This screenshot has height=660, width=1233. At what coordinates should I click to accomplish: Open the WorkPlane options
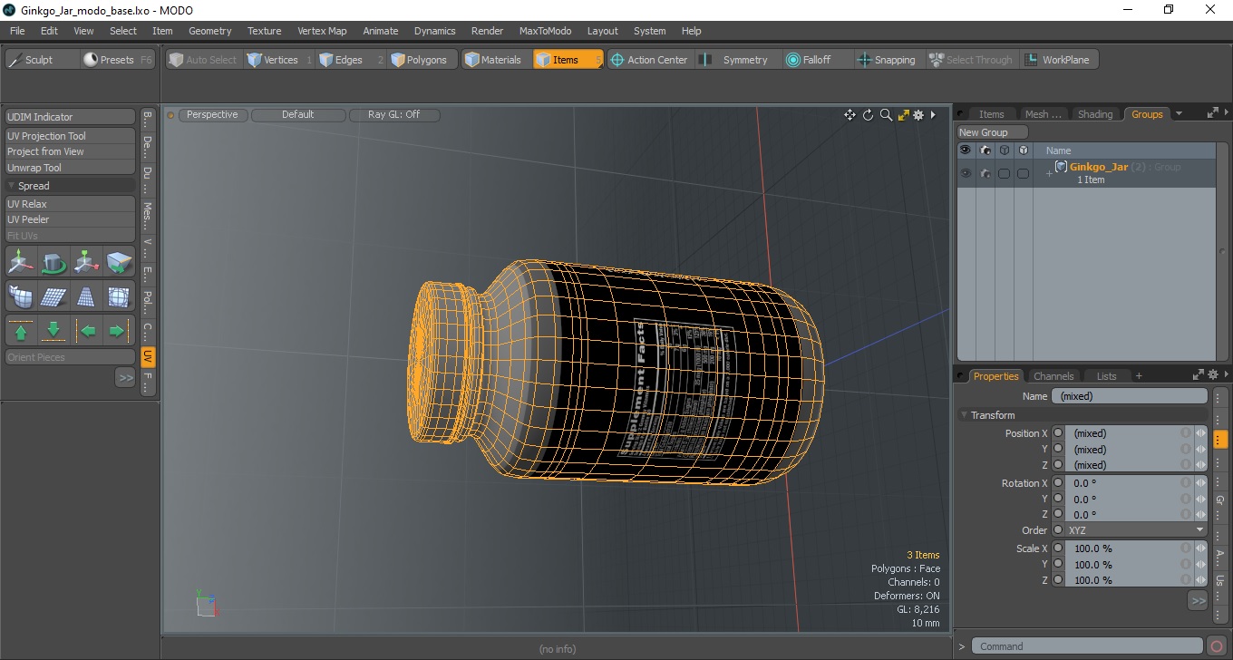[x=1058, y=60]
